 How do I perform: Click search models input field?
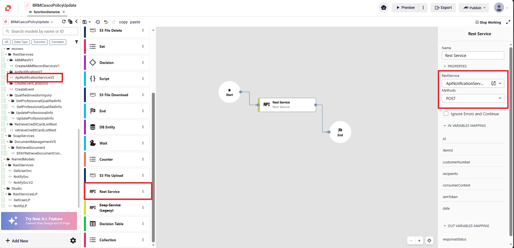tap(40, 31)
